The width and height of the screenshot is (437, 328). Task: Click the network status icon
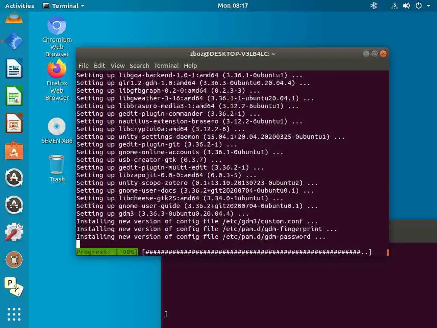coord(394,6)
